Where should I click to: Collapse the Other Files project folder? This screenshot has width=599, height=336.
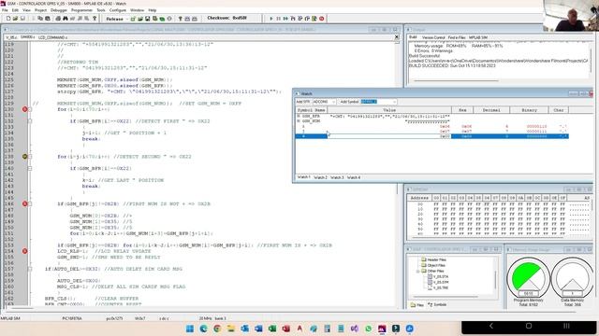click(x=418, y=272)
